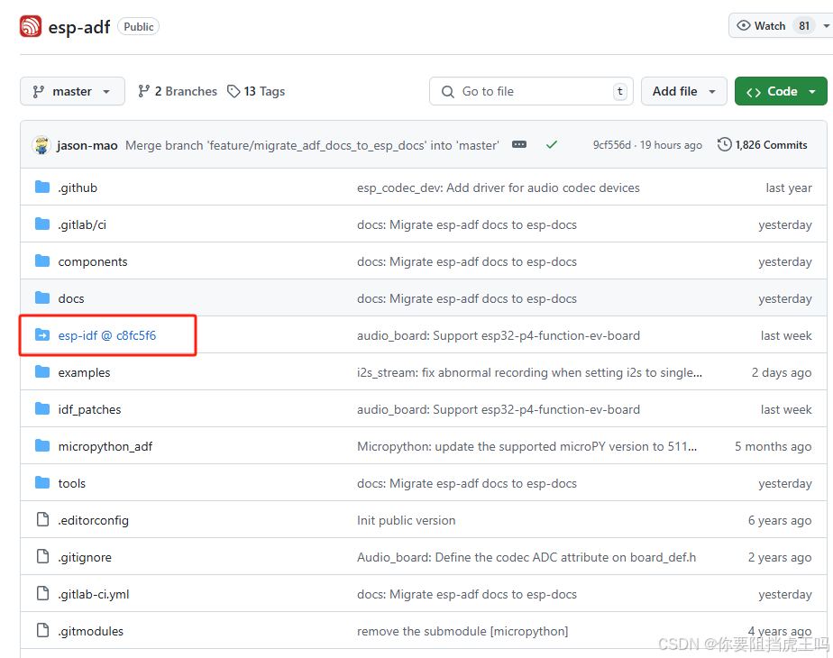Click the Public visibility badge

tap(138, 26)
